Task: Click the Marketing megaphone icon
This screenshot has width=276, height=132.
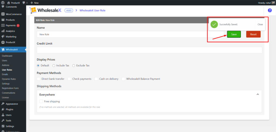Action: (x=3, y=37)
